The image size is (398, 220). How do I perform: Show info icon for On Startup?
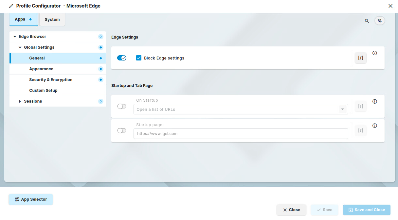[x=375, y=101]
